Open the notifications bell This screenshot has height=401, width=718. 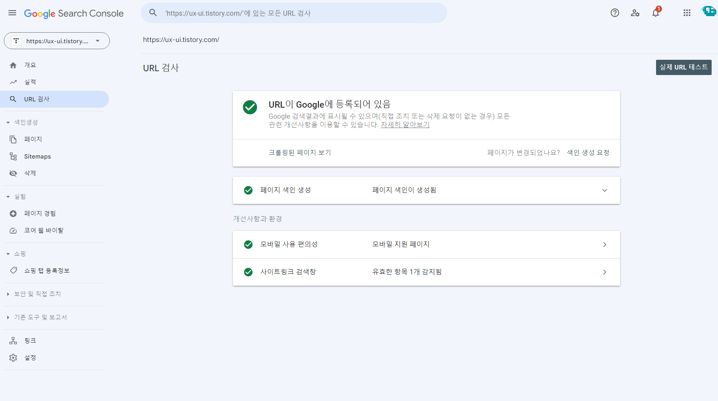point(656,13)
